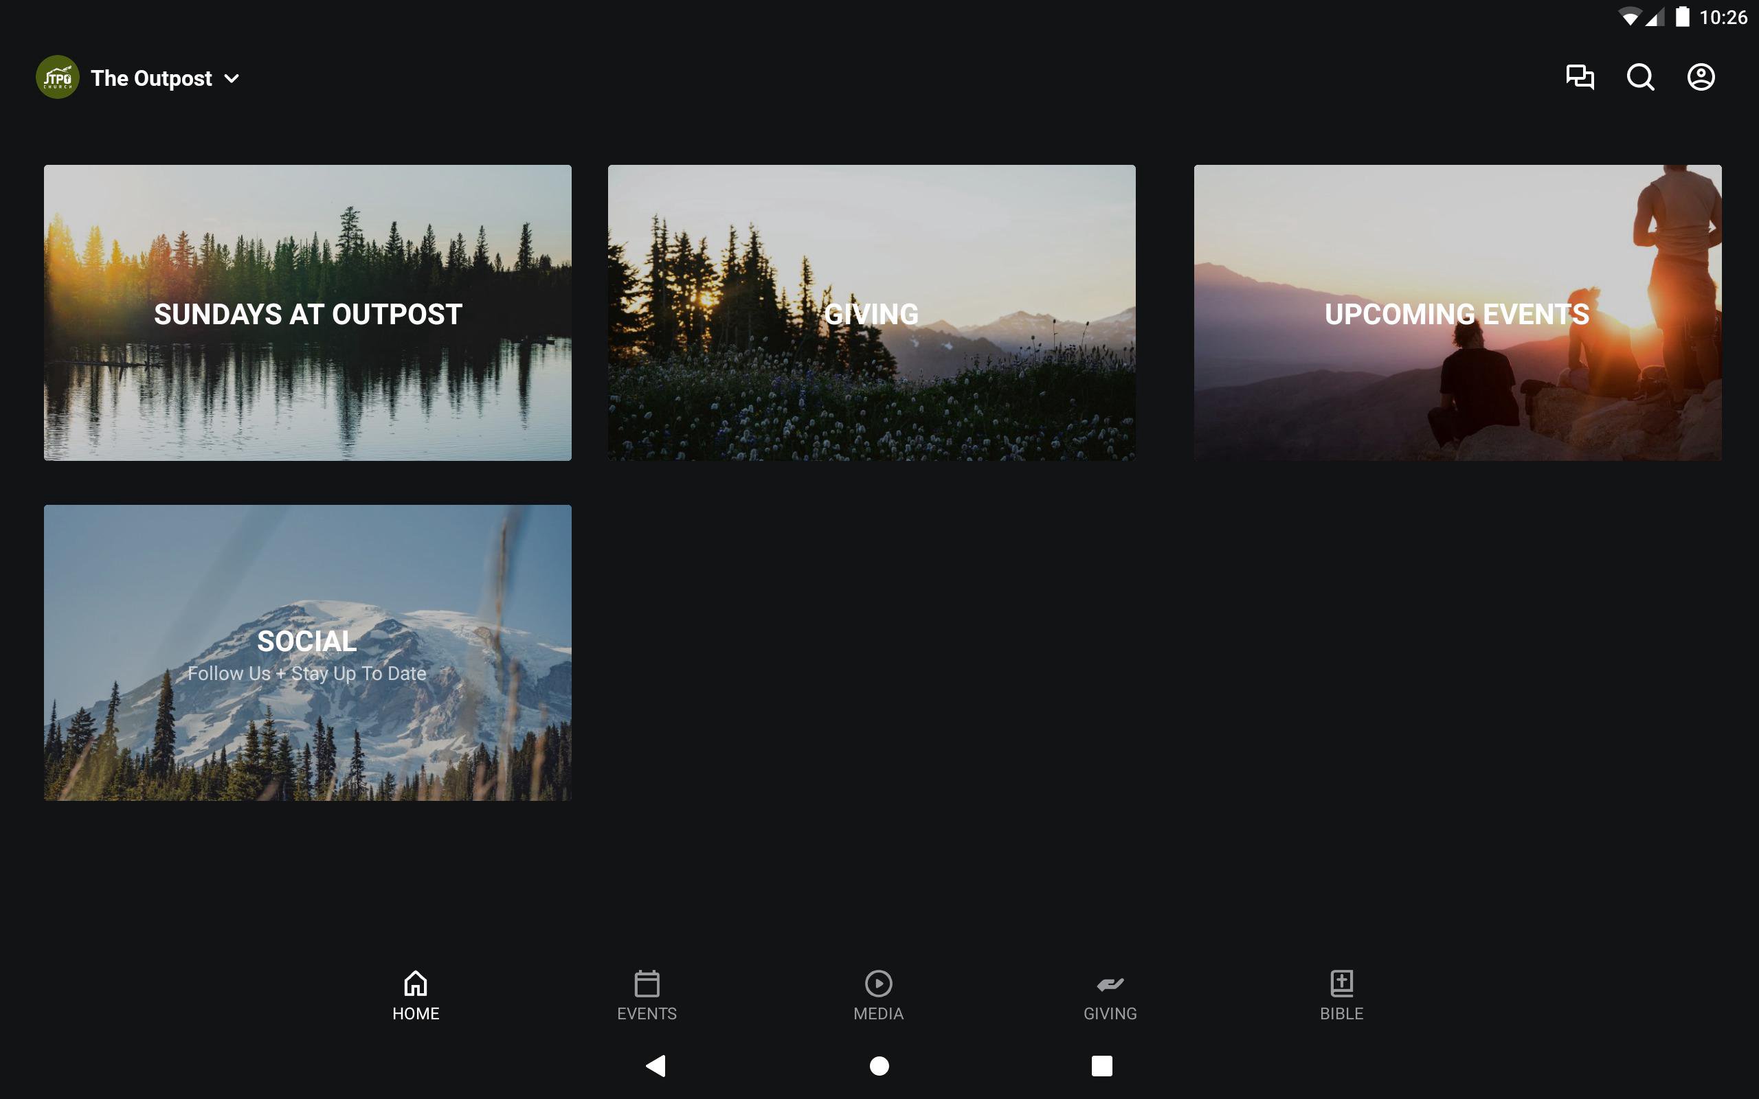
Task: Switch to the MEDIA tab label
Action: [x=878, y=1013]
